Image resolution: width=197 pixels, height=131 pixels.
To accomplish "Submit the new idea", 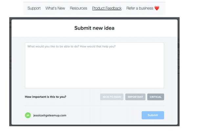I will (x=153, y=115).
